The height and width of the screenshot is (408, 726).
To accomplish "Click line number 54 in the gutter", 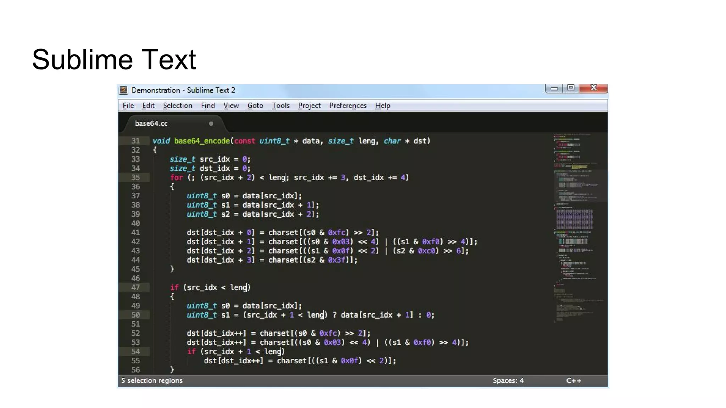I will (135, 351).
